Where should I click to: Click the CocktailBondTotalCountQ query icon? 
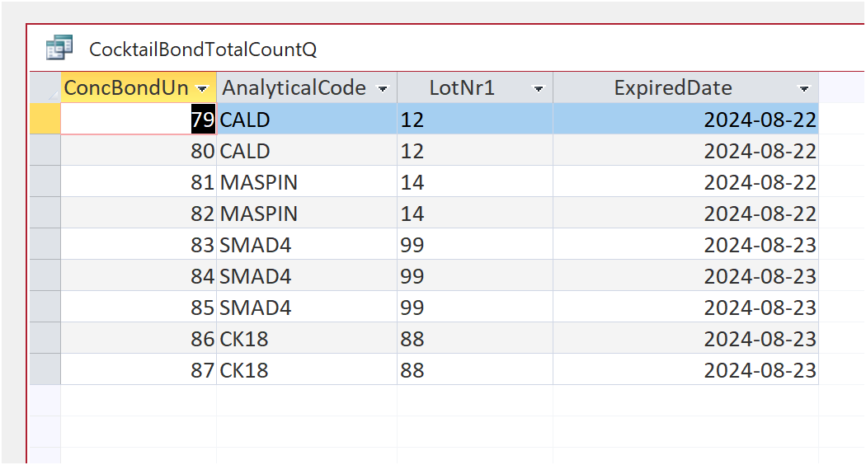(x=59, y=48)
